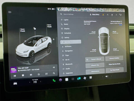The height and width of the screenshot is (101, 134).
Task: Tap the headlights indicator icon
Action: pyautogui.click(x=10, y=12)
